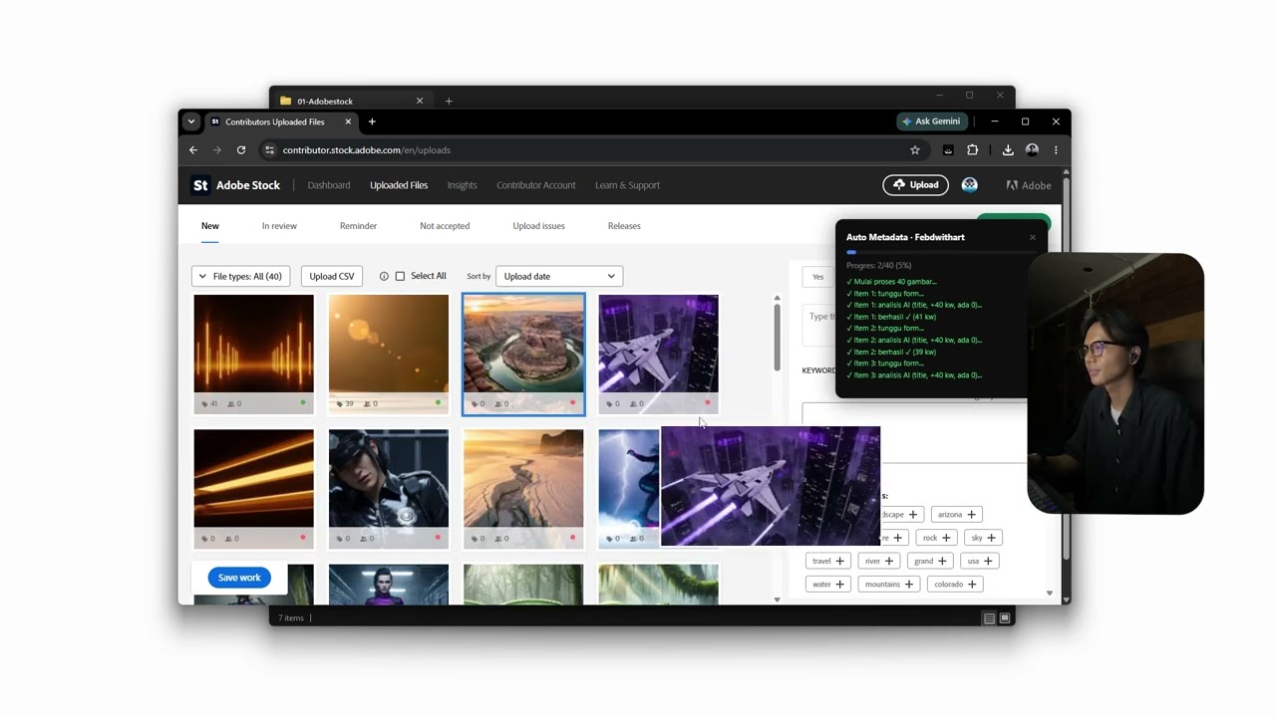Viewport: 1276px width, 717px height.
Task: Open the Dashboard menu
Action: [x=329, y=185]
